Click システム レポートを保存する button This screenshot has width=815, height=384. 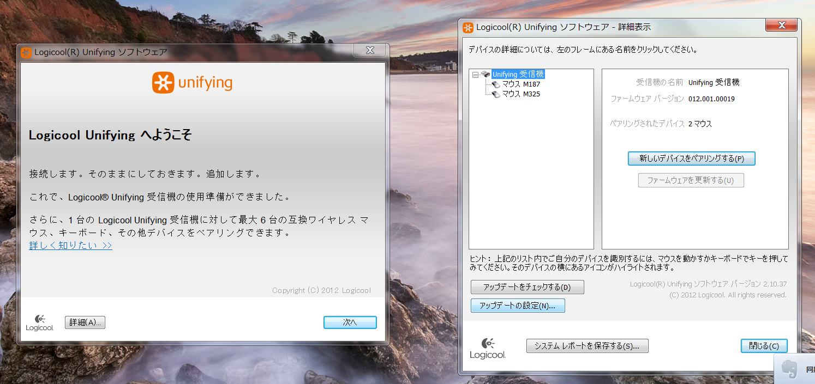(587, 346)
